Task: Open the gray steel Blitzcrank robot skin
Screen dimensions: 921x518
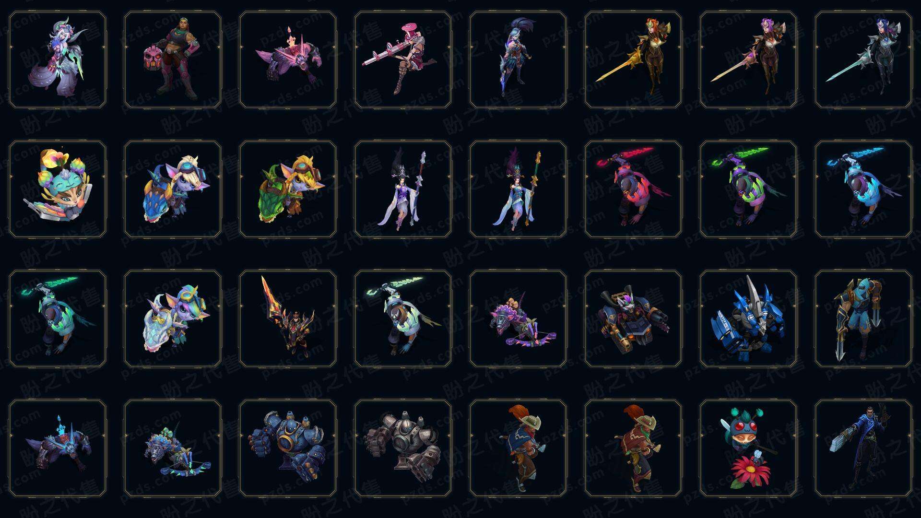Action: coord(403,448)
